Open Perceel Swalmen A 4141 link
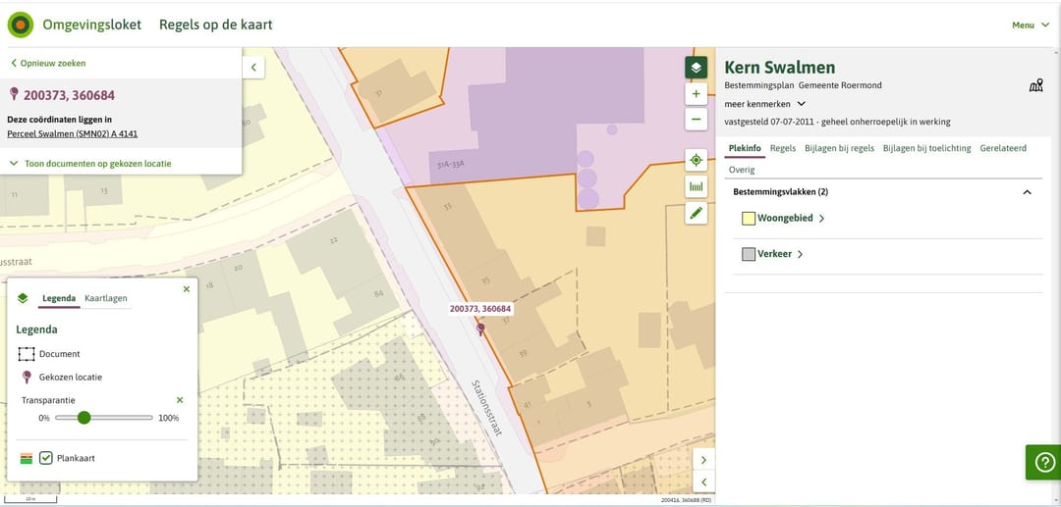This screenshot has width=1061, height=507. click(72, 132)
